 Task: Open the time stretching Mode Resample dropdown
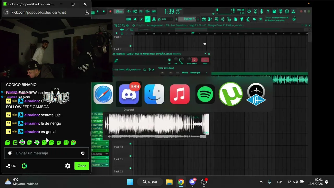198,73
